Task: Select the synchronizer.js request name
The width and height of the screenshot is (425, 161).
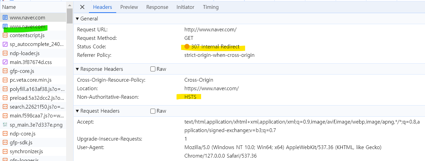Action: (26, 151)
